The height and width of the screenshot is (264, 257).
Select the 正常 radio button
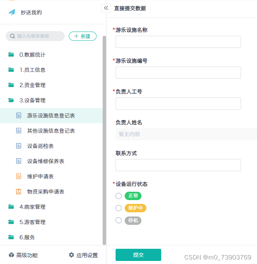point(119,196)
